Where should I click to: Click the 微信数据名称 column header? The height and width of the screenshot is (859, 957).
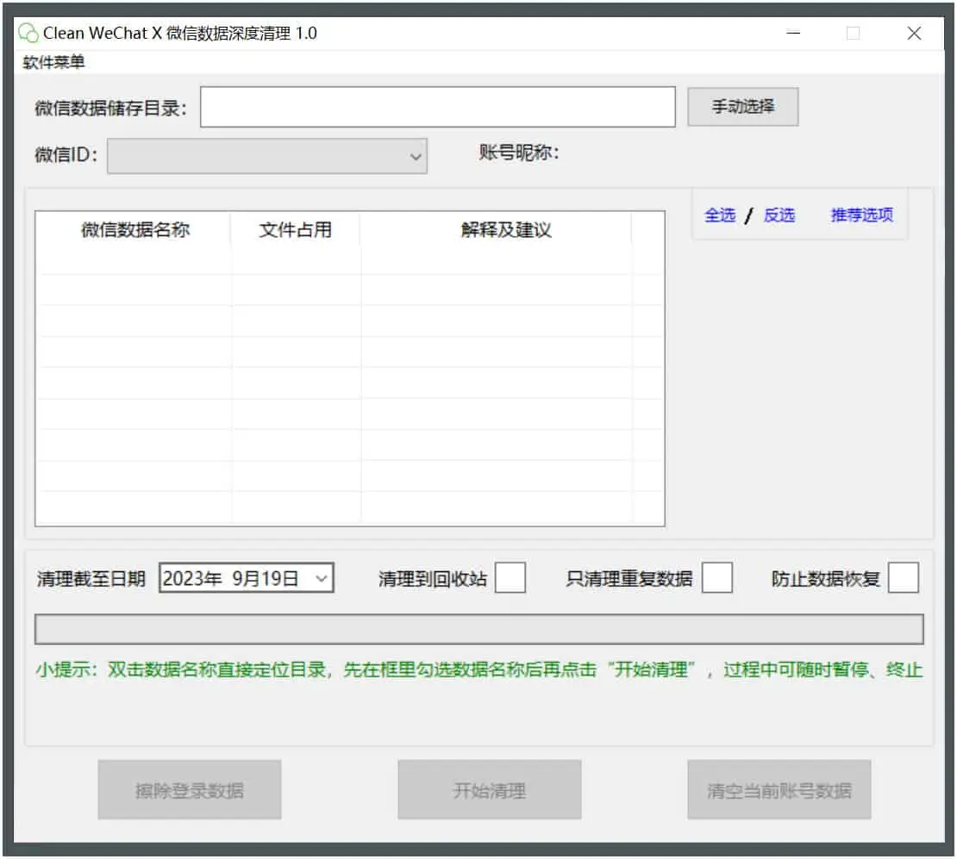pyautogui.click(x=134, y=230)
